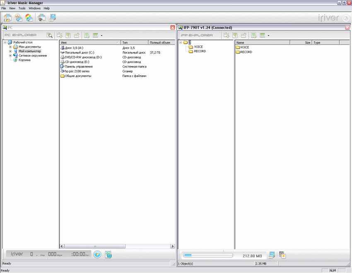This screenshot has height=273, width=352.
Task: Click the first main toolbar icon showing stacked documents
Action: [7, 18]
